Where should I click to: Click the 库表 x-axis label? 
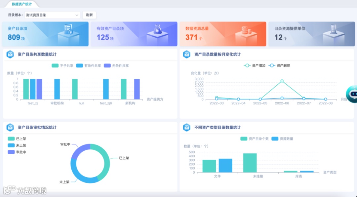[298, 176]
